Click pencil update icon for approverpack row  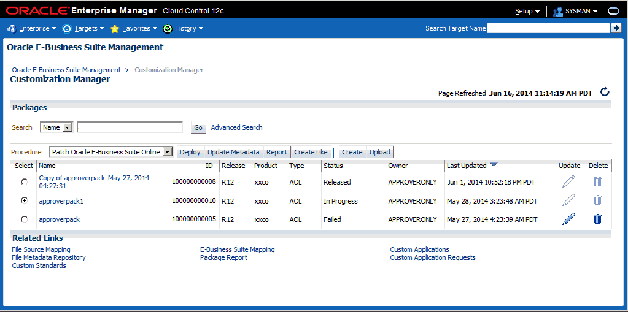click(568, 219)
